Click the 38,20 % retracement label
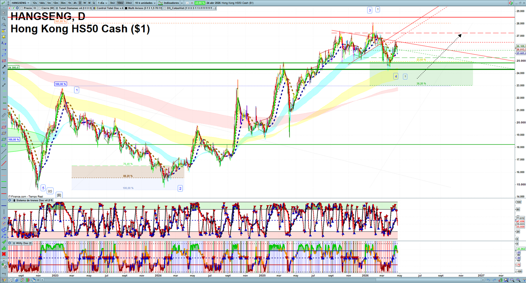The width and height of the screenshot is (526, 283). [x=421, y=84]
